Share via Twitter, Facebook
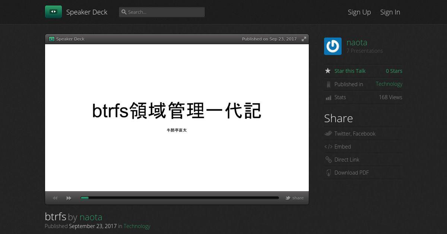 (355, 134)
